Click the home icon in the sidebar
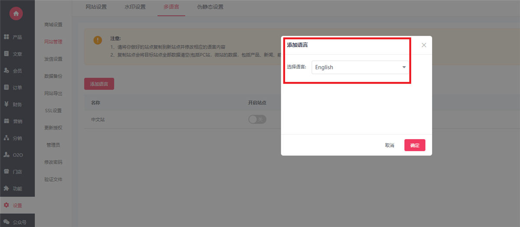 click(x=16, y=14)
